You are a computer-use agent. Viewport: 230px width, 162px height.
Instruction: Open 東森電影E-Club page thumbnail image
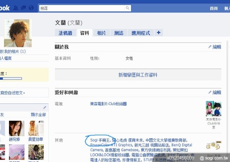[x=213, y=108]
